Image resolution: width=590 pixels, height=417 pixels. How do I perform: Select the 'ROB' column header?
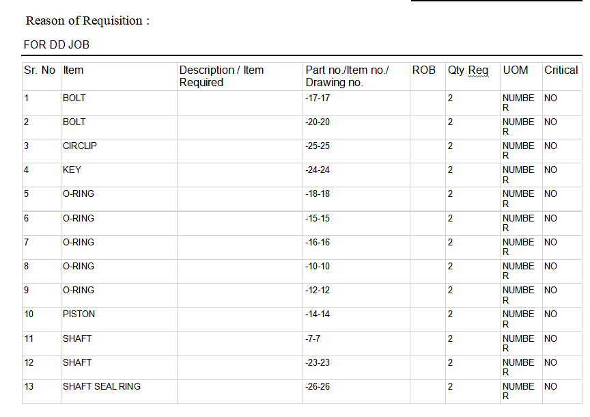(423, 70)
